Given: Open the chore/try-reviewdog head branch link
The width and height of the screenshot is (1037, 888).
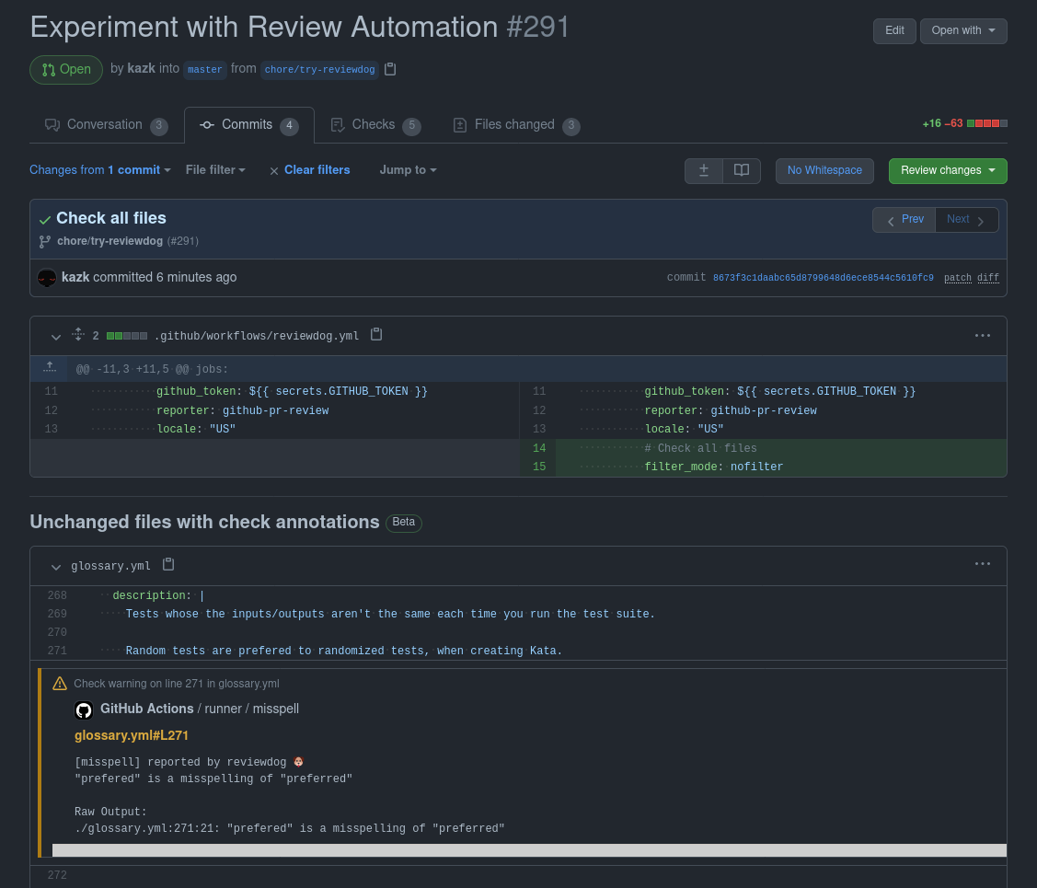Looking at the screenshot, I should [319, 69].
